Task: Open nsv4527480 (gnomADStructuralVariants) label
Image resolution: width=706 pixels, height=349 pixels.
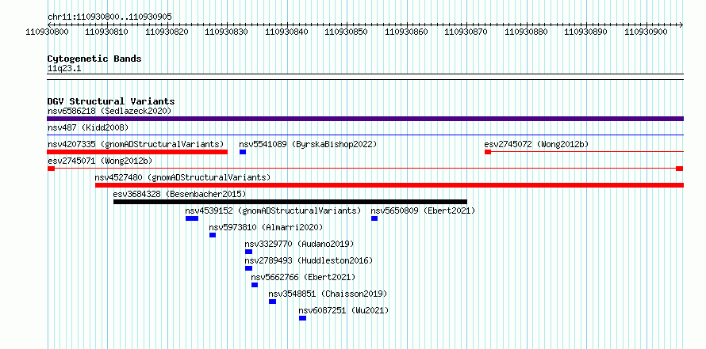Action: 182,177
